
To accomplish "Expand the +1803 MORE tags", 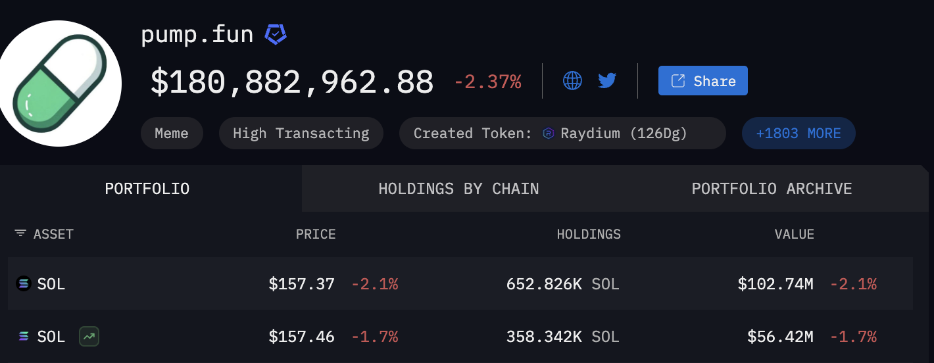I will tap(798, 133).
